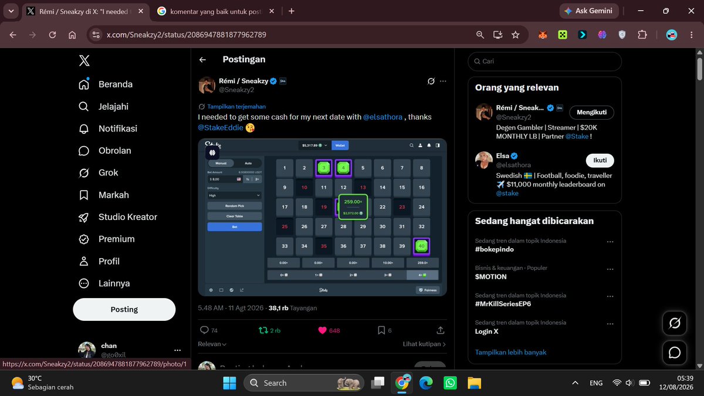The width and height of the screenshot is (704, 396).
Task: Click the like heart with 648
Action: [329, 330]
